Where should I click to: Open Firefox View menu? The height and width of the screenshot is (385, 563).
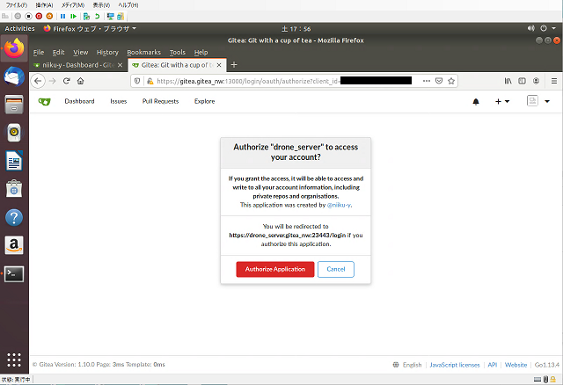coord(80,53)
